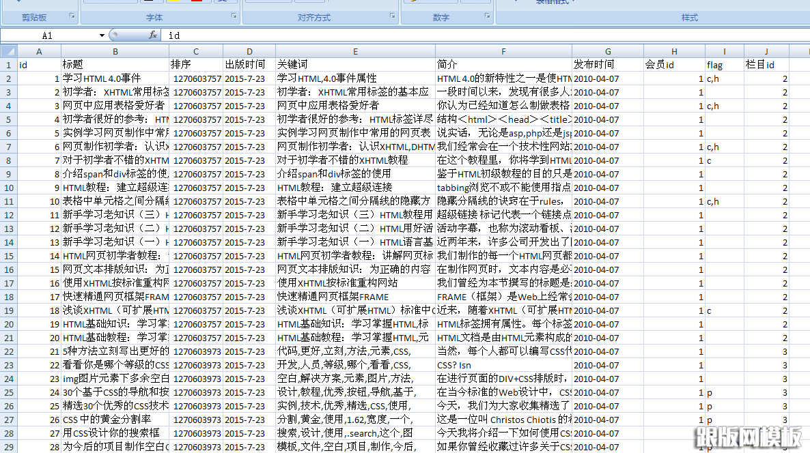Select the column J header
This screenshot has width=810, height=453.
(766, 51)
